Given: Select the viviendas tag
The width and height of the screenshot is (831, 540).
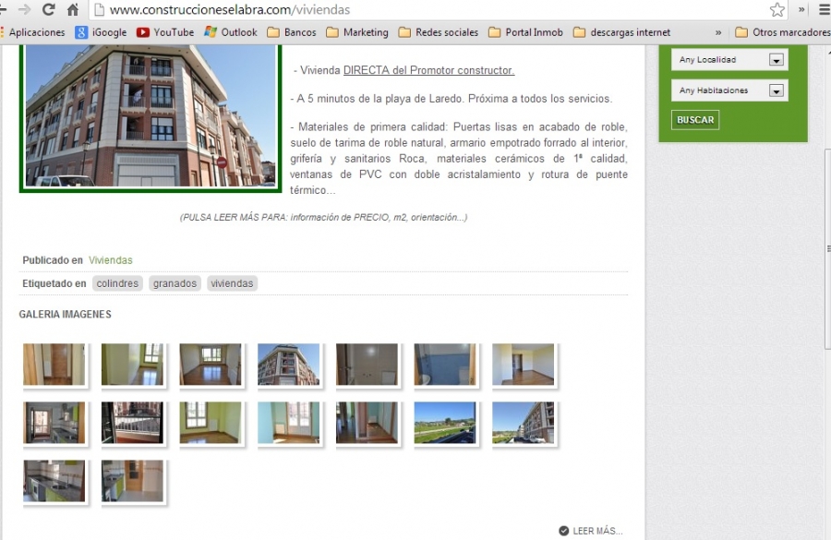Looking at the screenshot, I should click(x=232, y=283).
